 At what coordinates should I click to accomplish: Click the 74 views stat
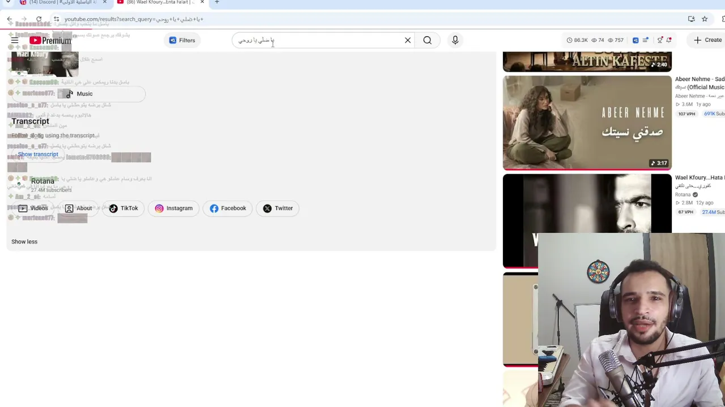pyautogui.click(x=598, y=40)
